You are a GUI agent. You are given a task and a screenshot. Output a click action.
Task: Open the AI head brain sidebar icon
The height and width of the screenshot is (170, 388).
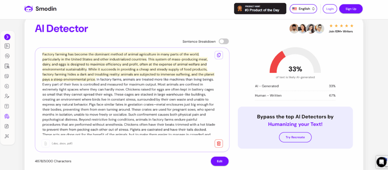(7, 56)
